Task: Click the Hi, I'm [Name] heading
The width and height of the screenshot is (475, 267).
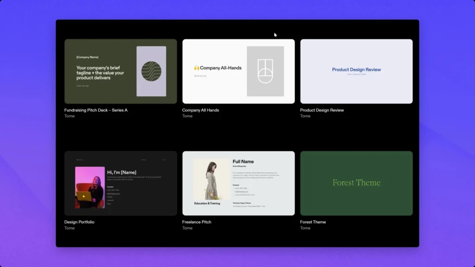Action: pyautogui.click(x=122, y=172)
